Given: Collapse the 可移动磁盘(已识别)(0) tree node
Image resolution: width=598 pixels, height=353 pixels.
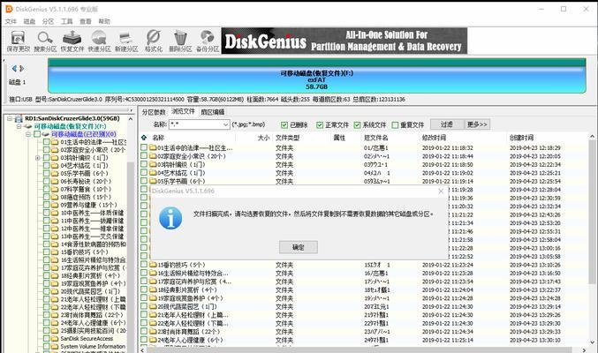Looking at the screenshot, I should coord(28,134).
